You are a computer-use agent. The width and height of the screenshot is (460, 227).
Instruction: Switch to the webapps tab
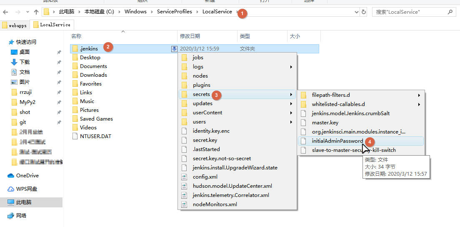point(14,25)
